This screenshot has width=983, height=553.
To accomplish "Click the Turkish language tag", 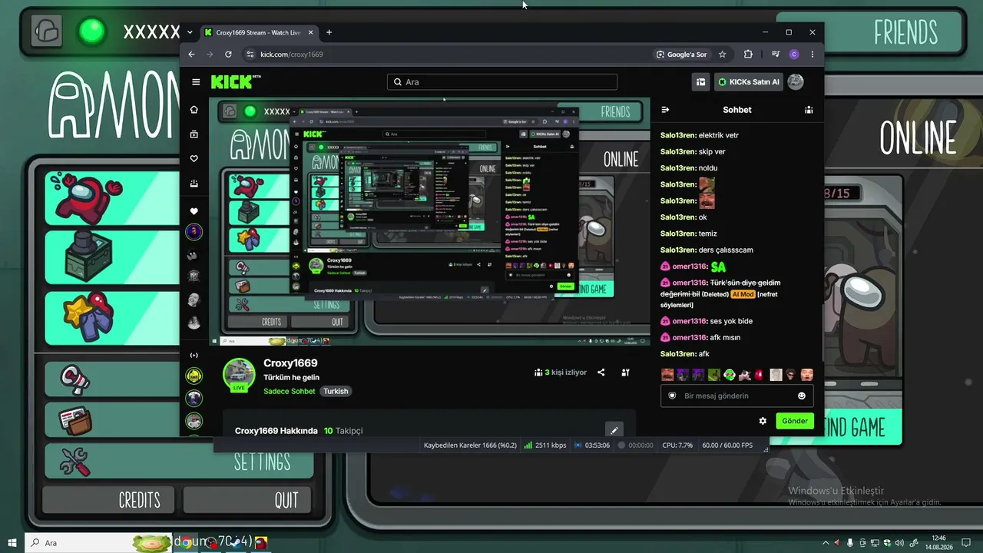I will 336,391.
